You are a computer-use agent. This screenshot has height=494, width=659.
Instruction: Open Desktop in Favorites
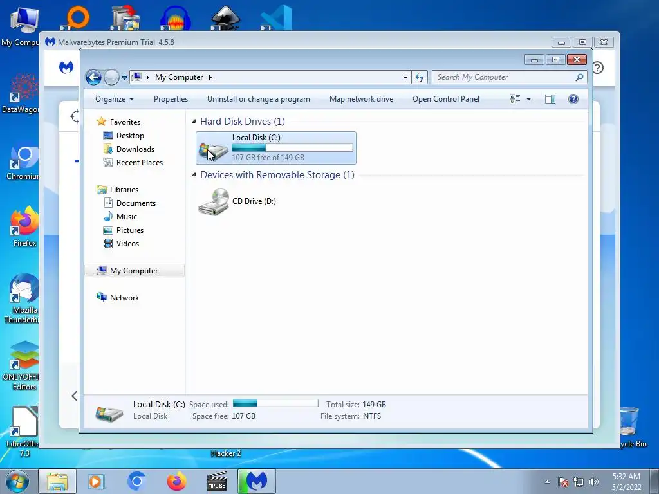tap(130, 136)
